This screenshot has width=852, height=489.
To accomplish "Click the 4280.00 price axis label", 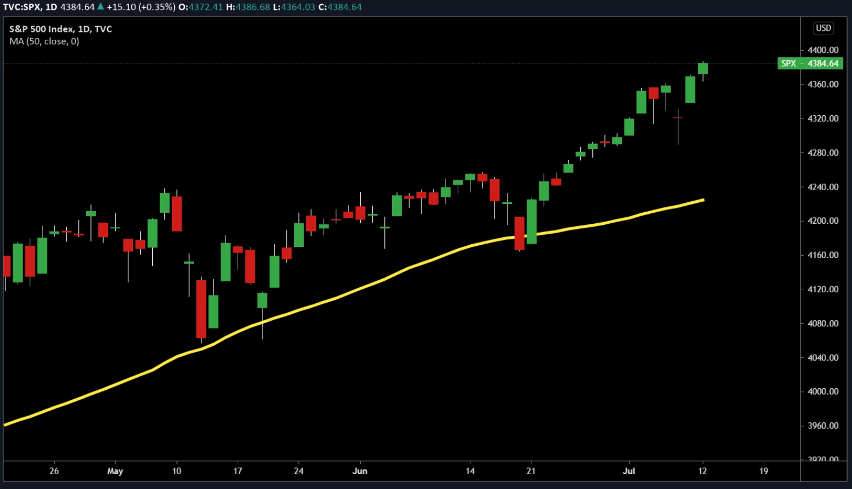I will pyautogui.click(x=823, y=153).
